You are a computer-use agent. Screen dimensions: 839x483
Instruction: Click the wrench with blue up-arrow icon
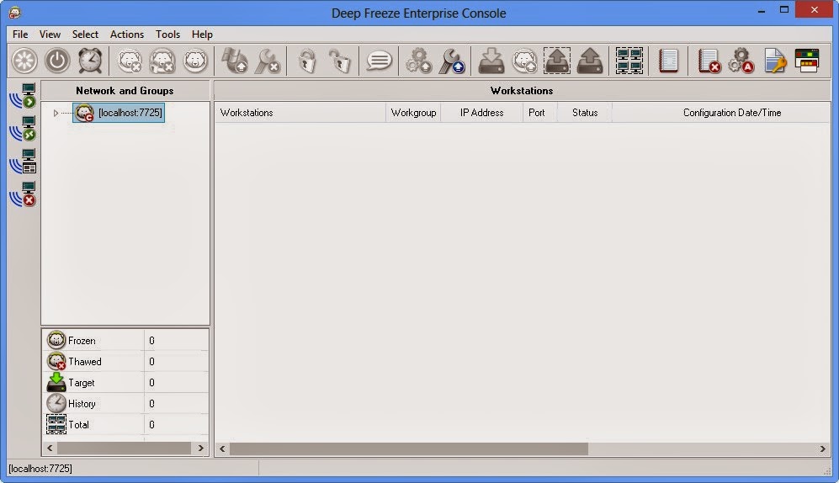[452, 61]
